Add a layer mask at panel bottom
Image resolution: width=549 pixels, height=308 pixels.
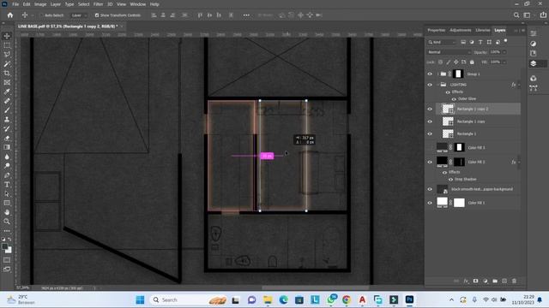(x=475, y=281)
